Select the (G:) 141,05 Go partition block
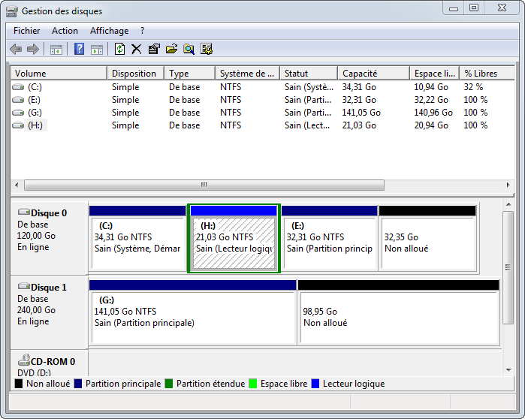The width and height of the screenshot is (525, 419). tap(193, 312)
